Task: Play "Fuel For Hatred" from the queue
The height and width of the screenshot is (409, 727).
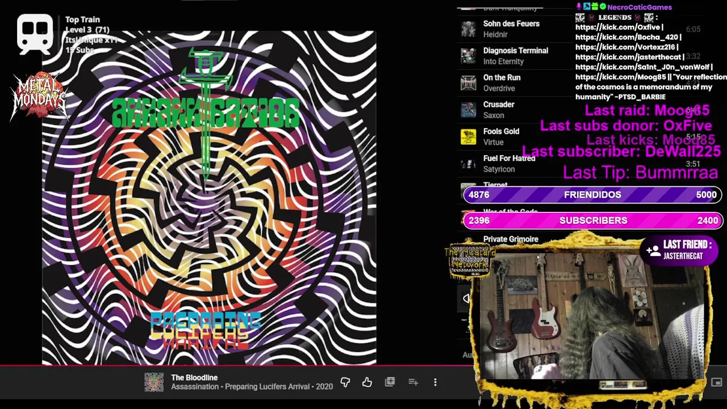Action: point(509,158)
